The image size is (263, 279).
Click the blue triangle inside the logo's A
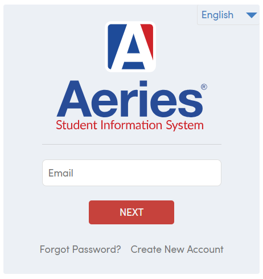click(133, 44)
